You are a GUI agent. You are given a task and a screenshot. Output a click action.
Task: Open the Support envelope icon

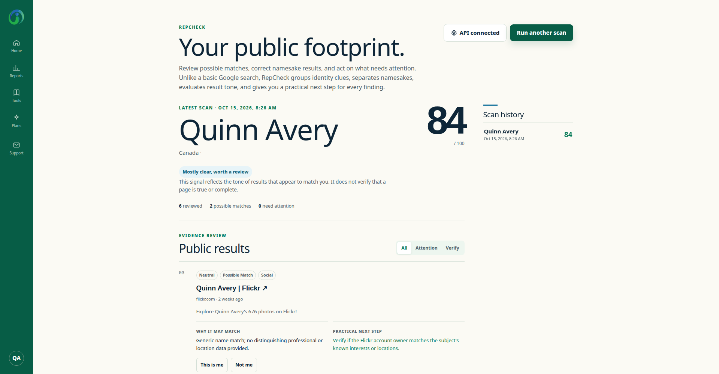pyautogui.click(x=16, y=145)
